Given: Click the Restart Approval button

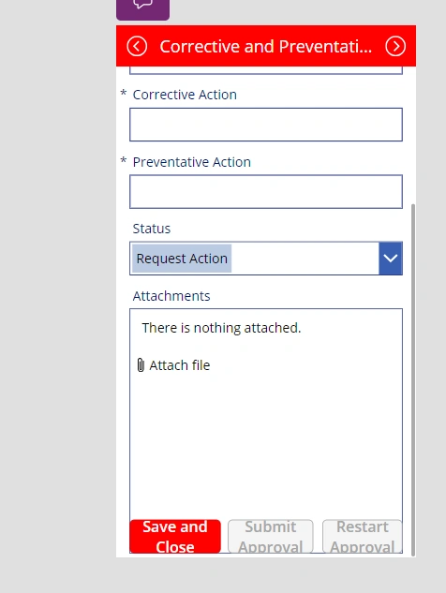Looking at the screenshot, I should click(362, 536).
